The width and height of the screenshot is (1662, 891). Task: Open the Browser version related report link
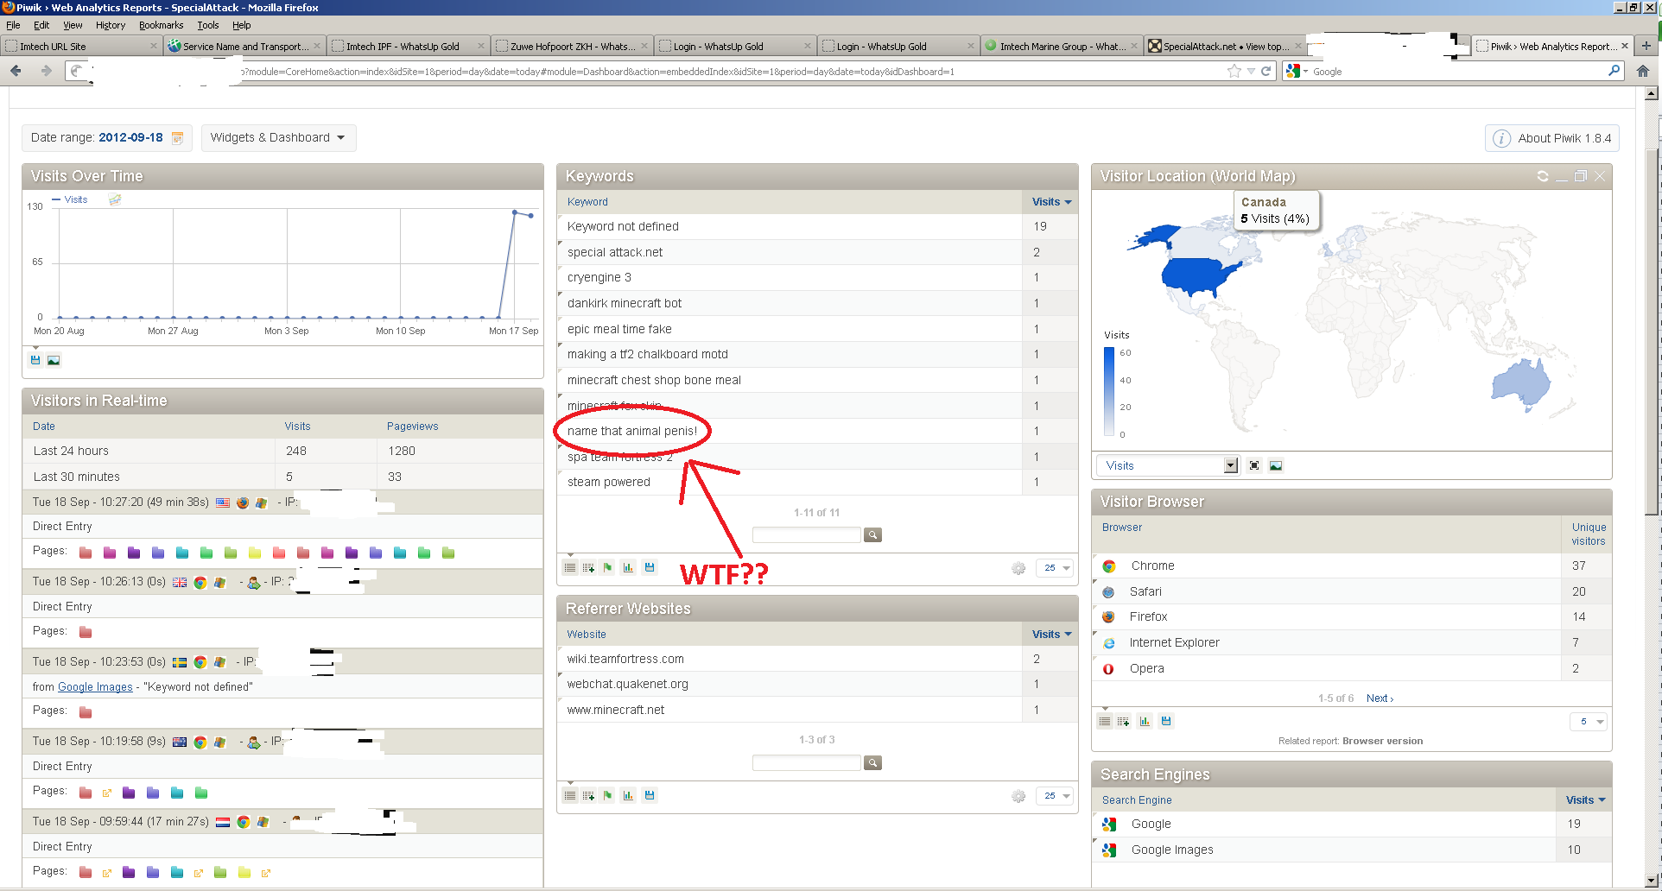click(1383, 741)
